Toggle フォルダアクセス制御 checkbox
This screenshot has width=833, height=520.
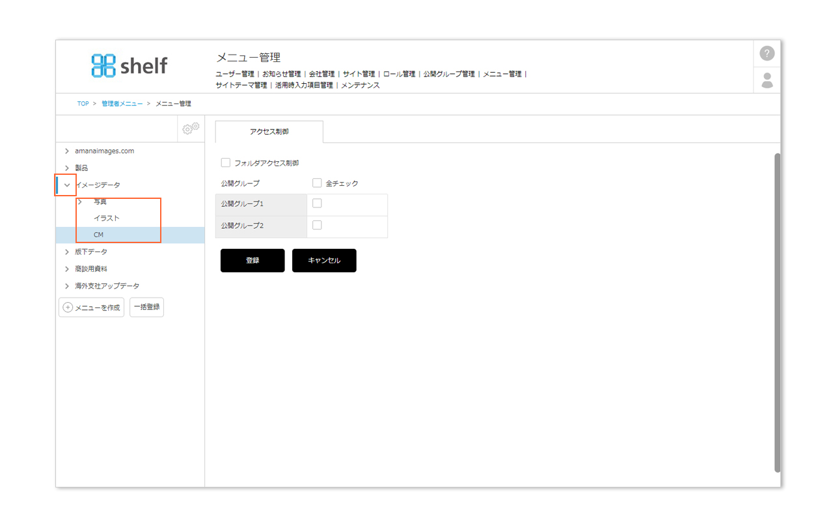(x=226, y=162)
